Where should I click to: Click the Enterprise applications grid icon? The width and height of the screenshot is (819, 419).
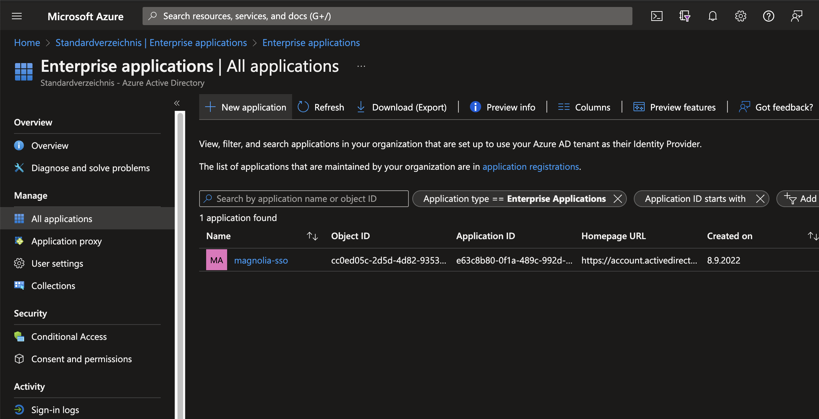(24, 72)
